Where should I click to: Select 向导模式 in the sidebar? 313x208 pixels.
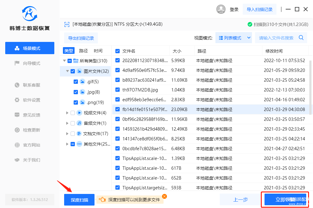pos(30,63)
